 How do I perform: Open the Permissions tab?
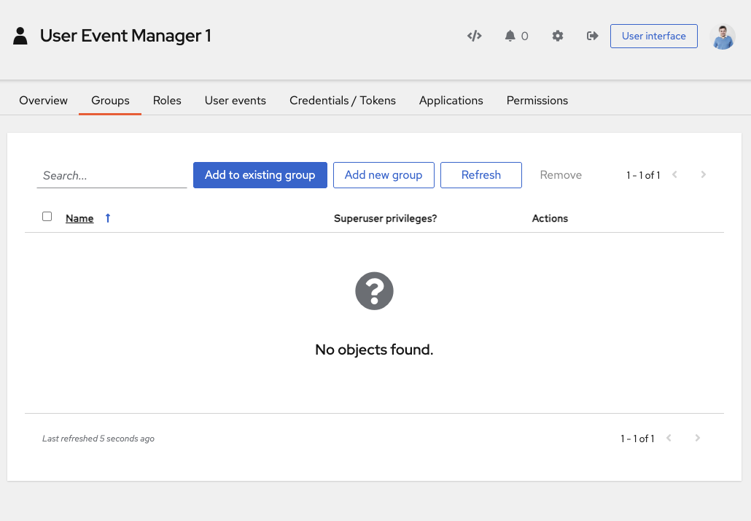coord(537,101)
